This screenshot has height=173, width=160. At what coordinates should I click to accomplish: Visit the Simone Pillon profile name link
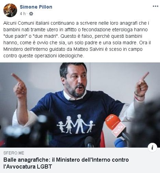click(36, 7)
